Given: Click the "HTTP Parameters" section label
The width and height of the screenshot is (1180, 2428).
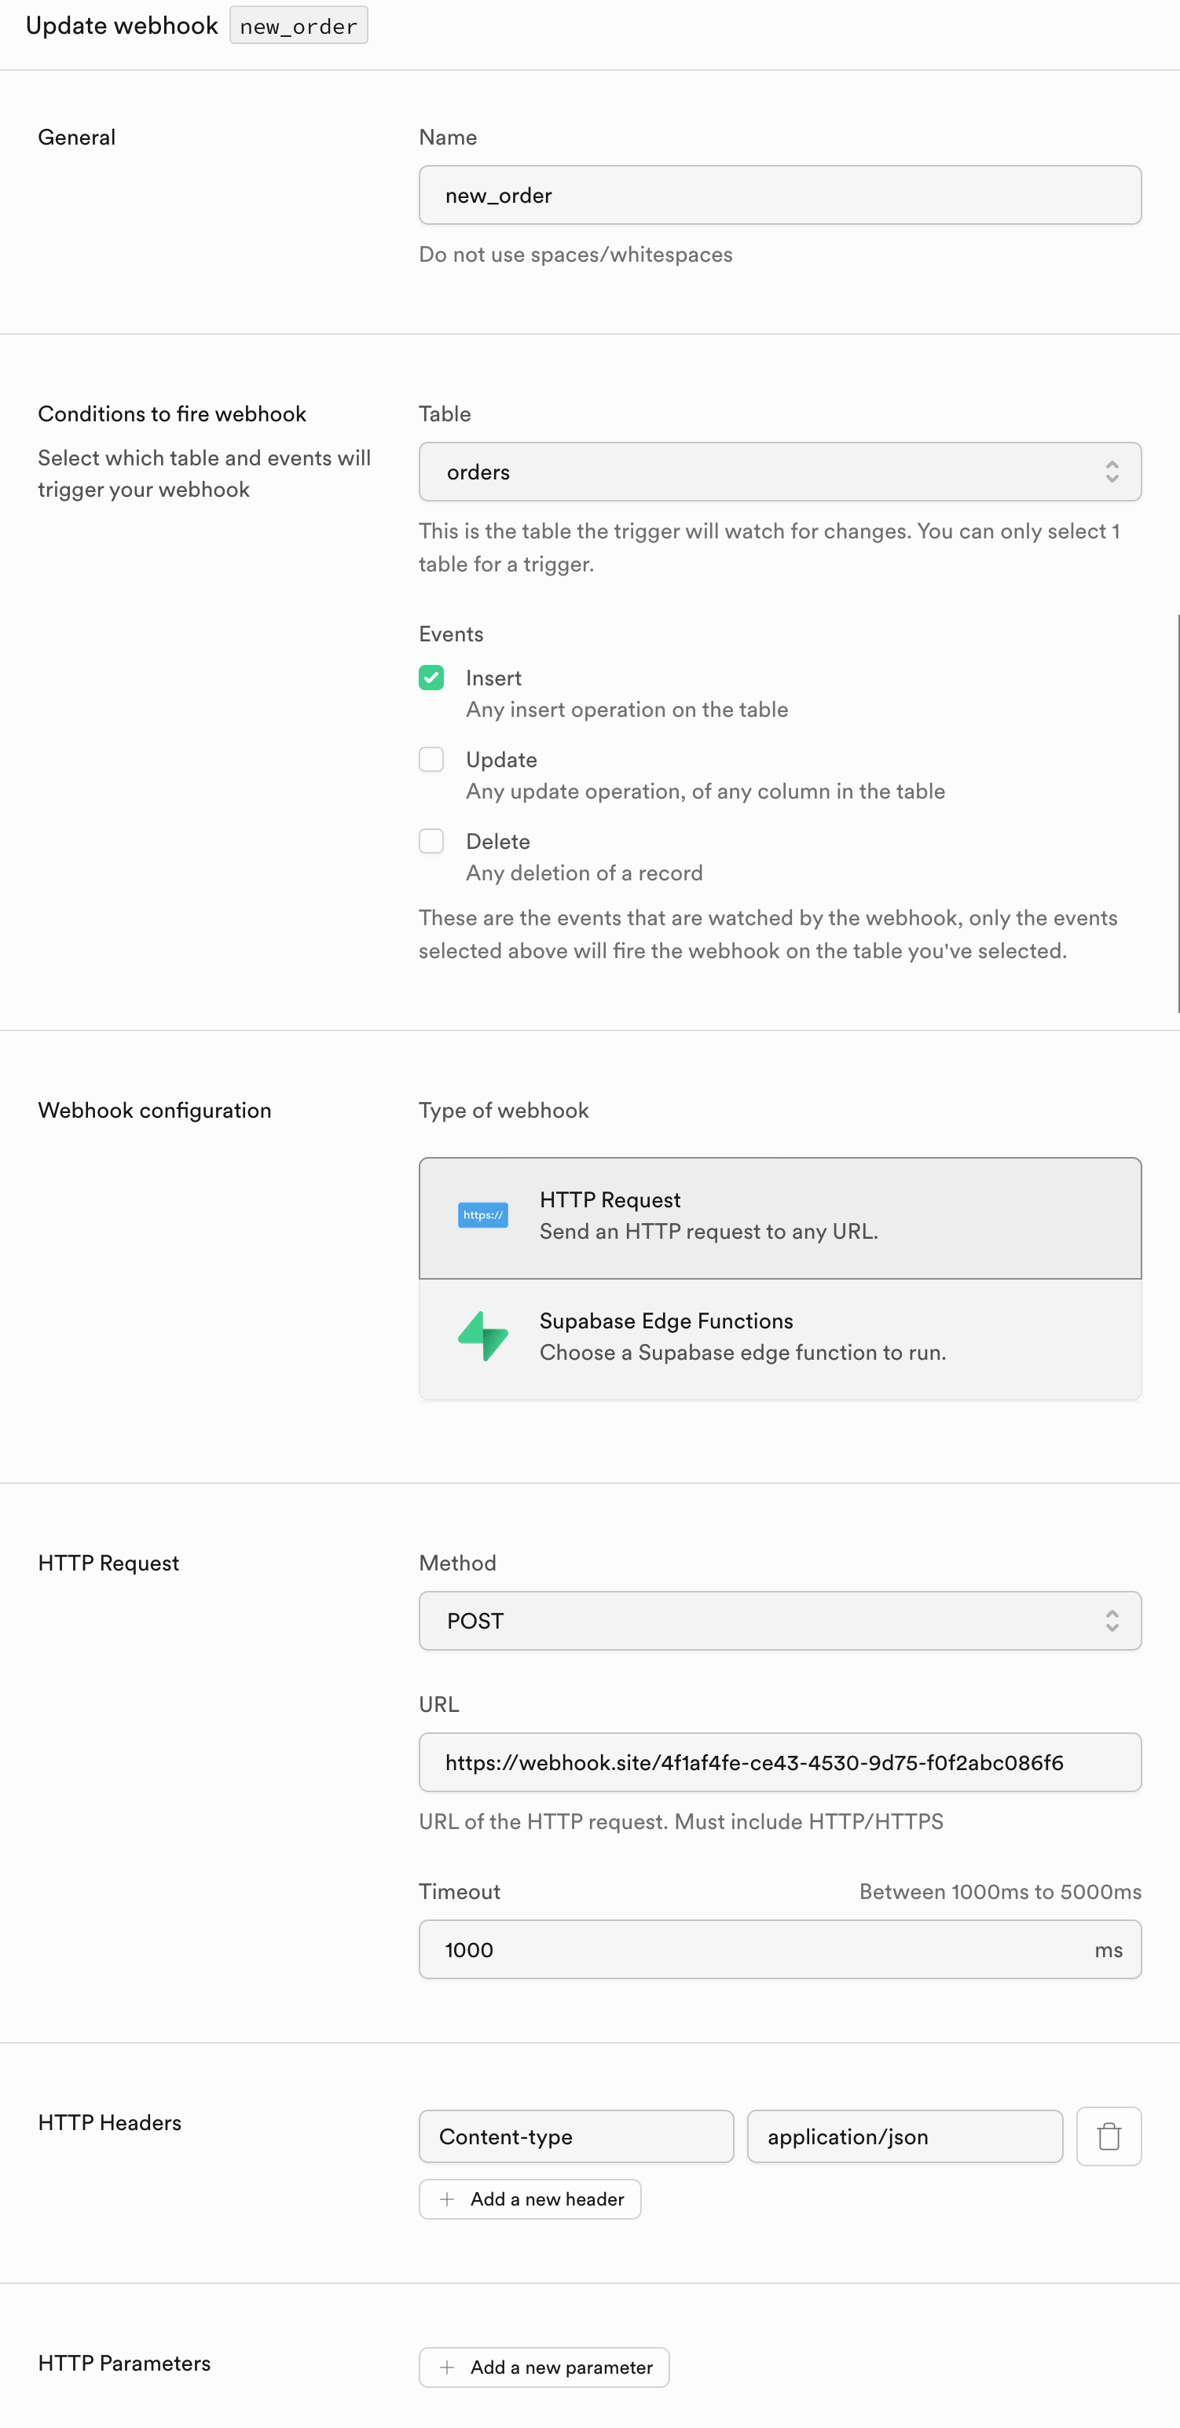Looking at the screenshot, I should point(124,2363).
